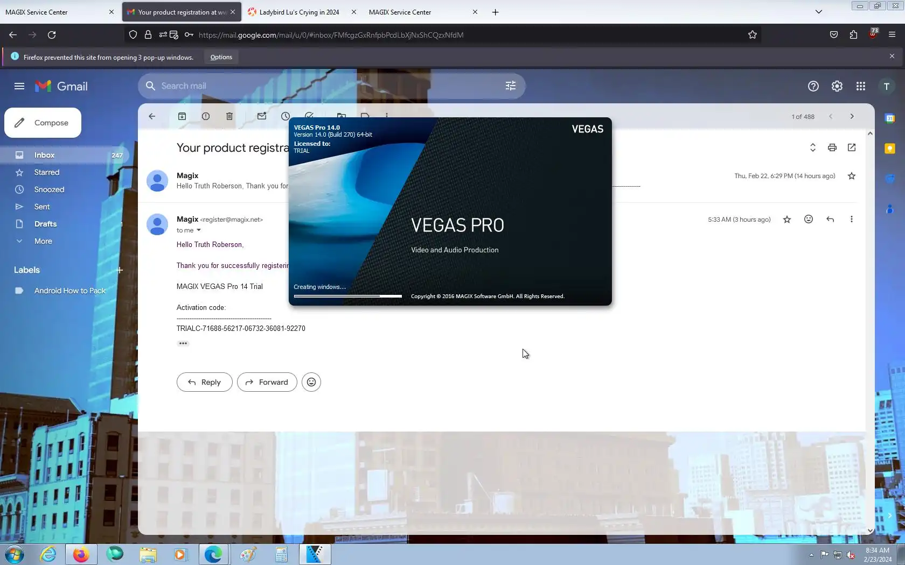The width and height of the screenshot is (905, 565).
Task: Add emoji reaction to 5:33 AM message
Action: pos(809,219)
